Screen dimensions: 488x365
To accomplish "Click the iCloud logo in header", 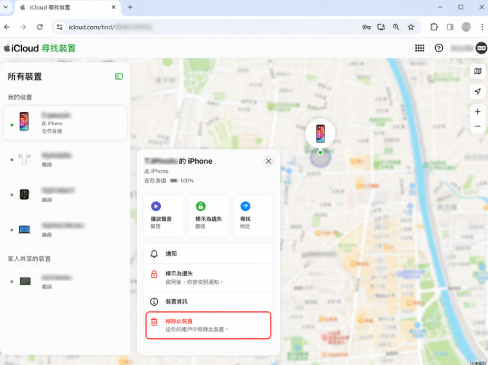I will click(x=21, y=48).
